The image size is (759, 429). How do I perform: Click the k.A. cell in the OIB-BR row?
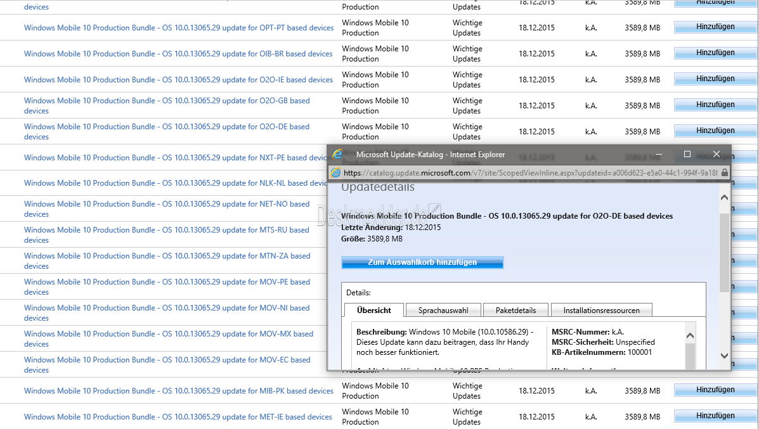(x=591, y=54)
